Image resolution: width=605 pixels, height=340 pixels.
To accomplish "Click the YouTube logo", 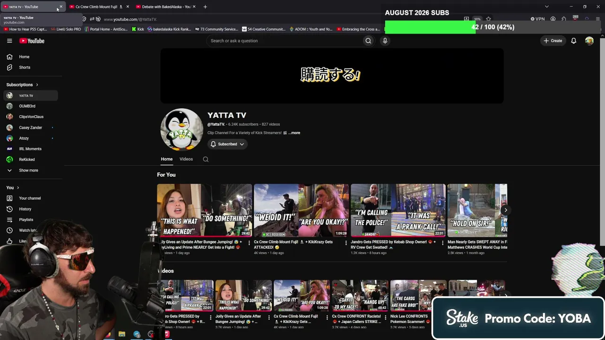I will (x=32, y=41).
